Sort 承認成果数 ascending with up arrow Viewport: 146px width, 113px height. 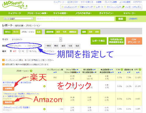[x=110, y=69]
